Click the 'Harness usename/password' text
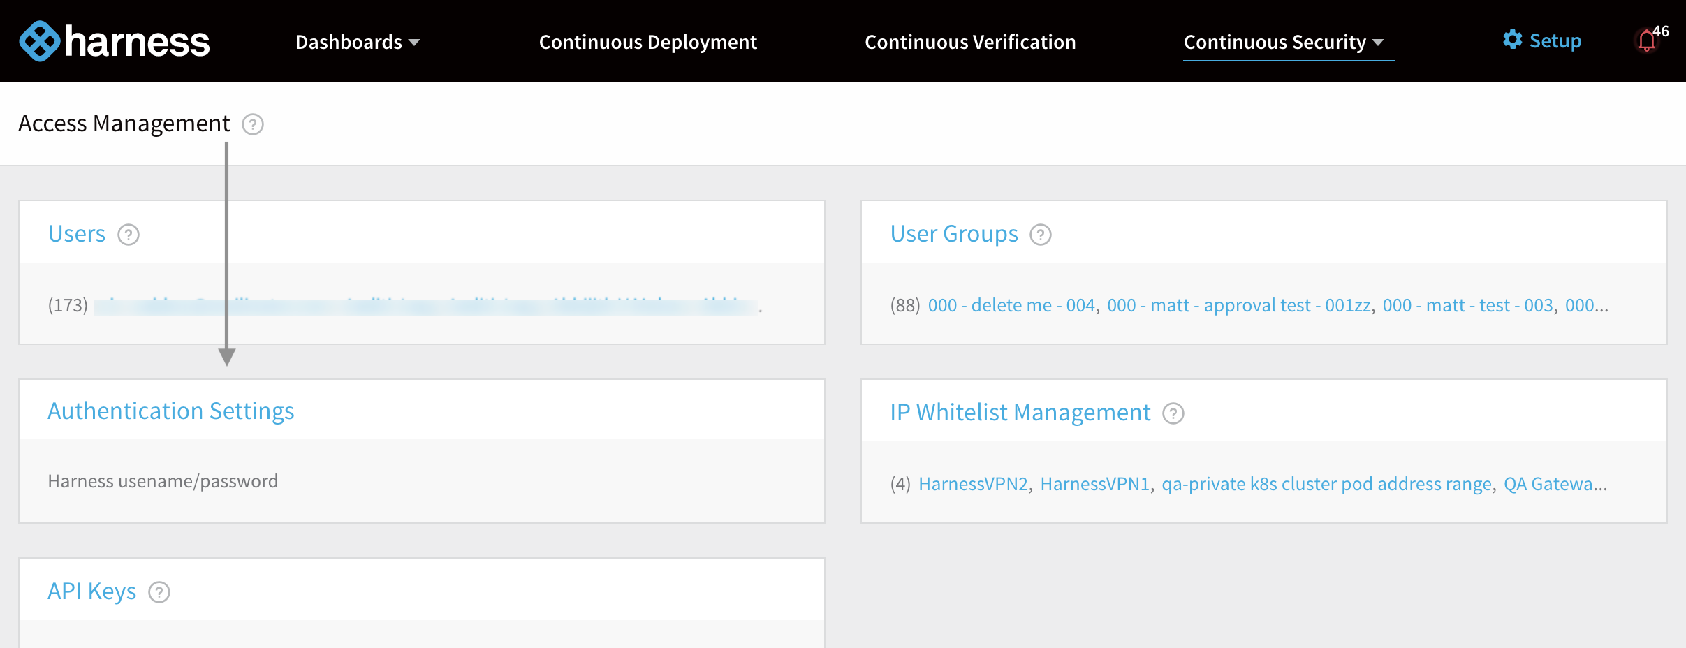The image size is (1686, 648). [163, 481]
